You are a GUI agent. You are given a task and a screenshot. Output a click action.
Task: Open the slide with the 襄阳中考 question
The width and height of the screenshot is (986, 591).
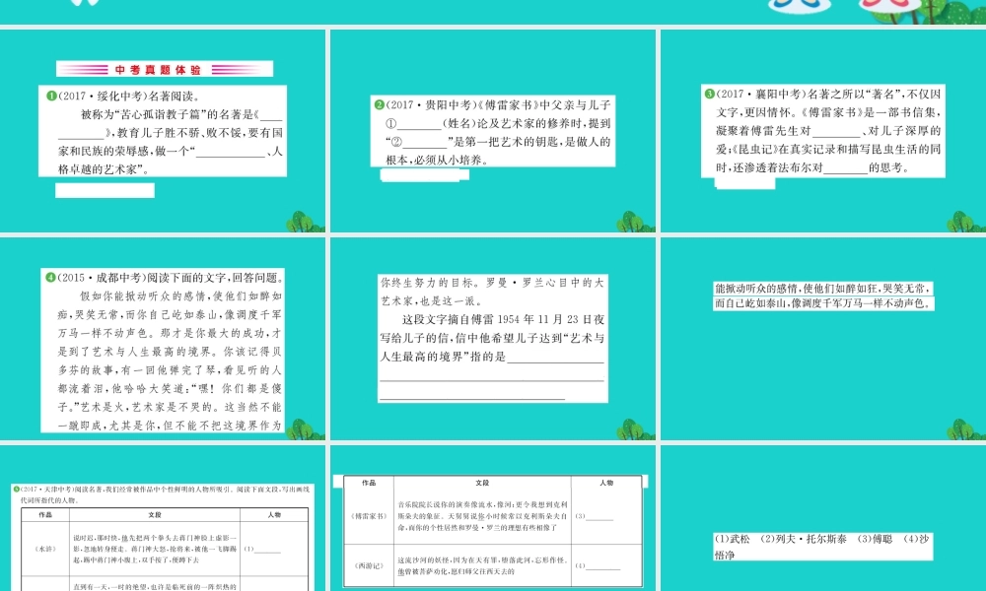coord(823,131)
